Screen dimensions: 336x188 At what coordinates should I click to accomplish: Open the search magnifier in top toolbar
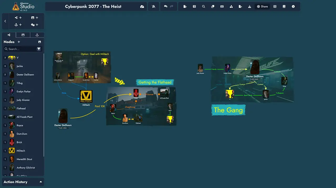tap(203, 7)
